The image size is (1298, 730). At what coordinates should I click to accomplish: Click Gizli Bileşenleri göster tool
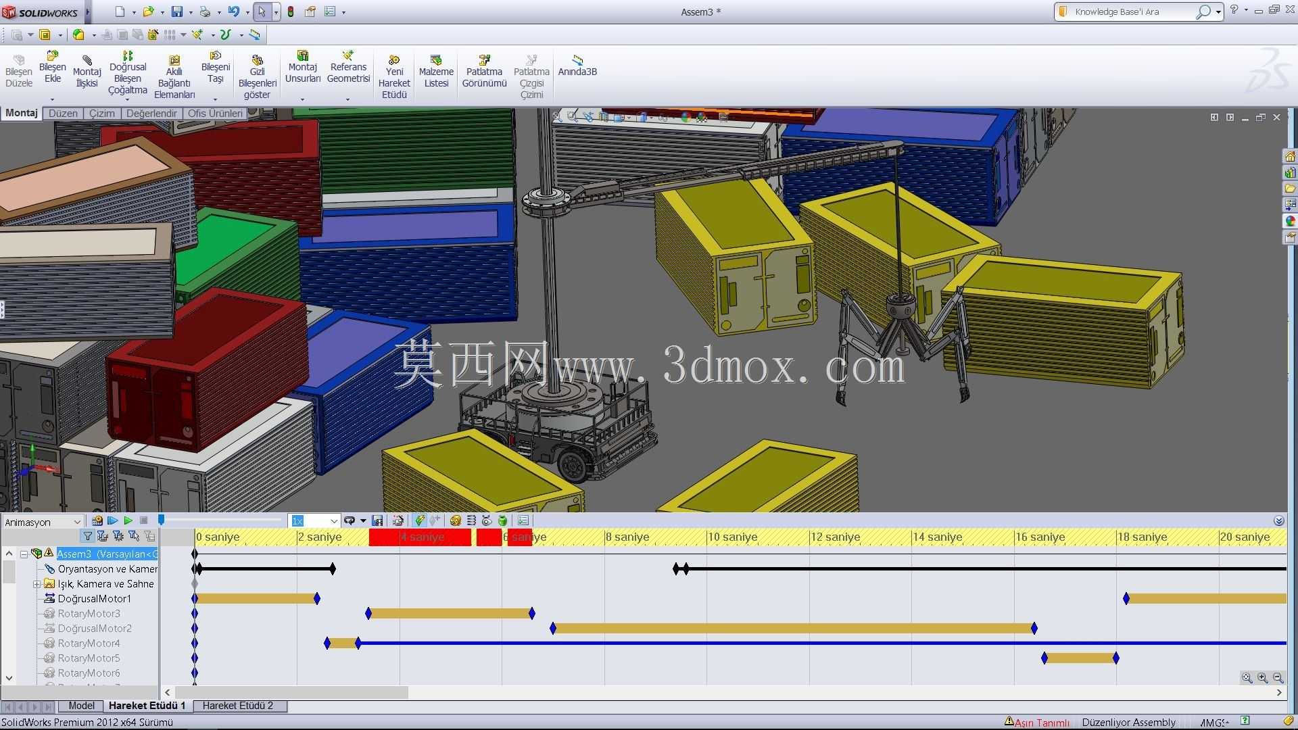click(x=257, y=77)
